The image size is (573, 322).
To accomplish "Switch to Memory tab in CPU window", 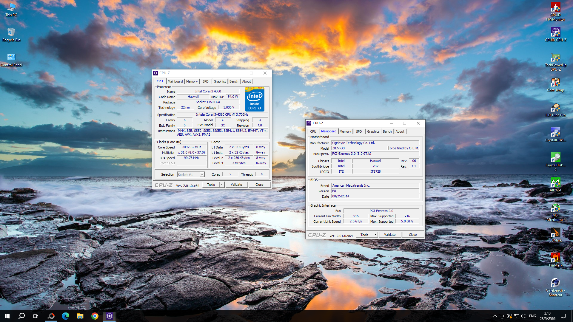I will (x=192, y=81).
